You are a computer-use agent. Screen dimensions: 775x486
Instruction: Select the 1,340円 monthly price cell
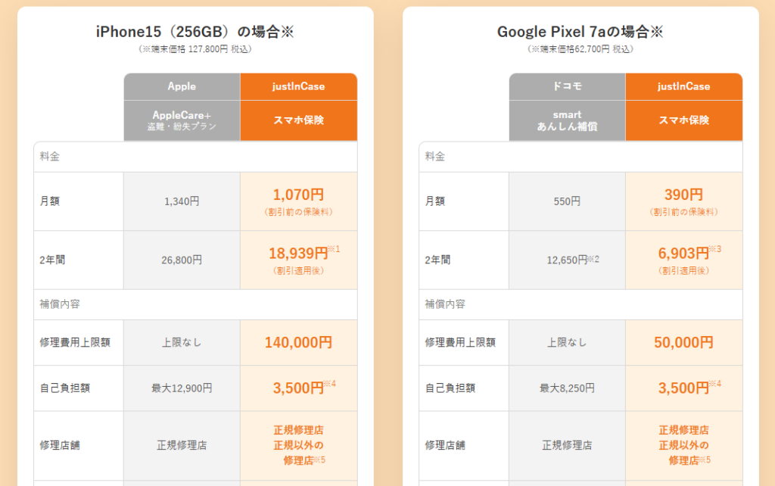point(182,201)
